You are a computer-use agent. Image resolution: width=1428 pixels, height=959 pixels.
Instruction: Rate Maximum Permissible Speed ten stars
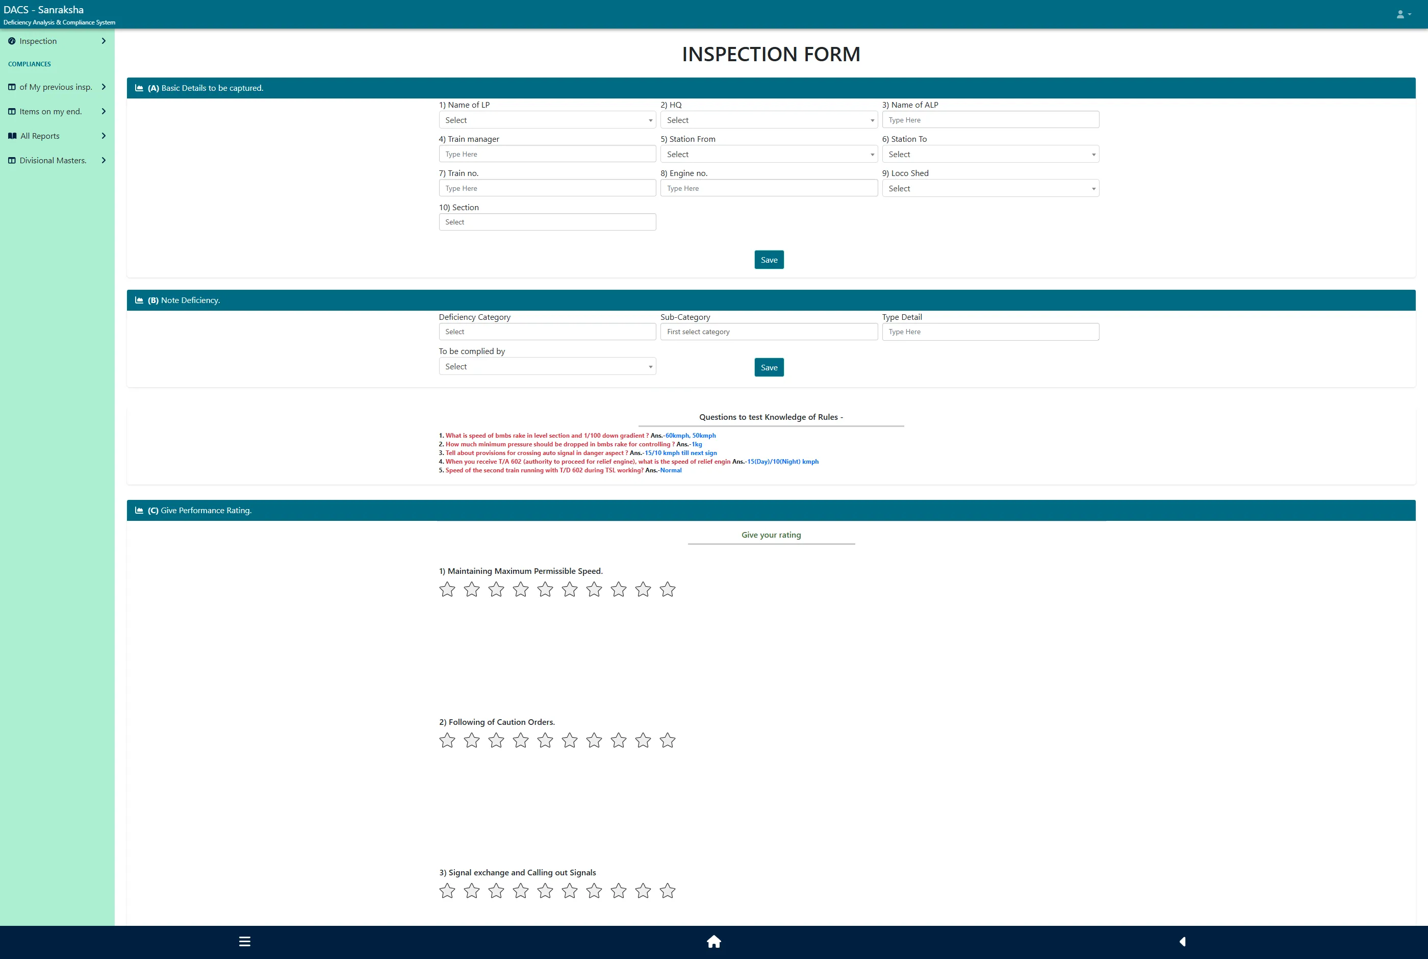[668, 589]
